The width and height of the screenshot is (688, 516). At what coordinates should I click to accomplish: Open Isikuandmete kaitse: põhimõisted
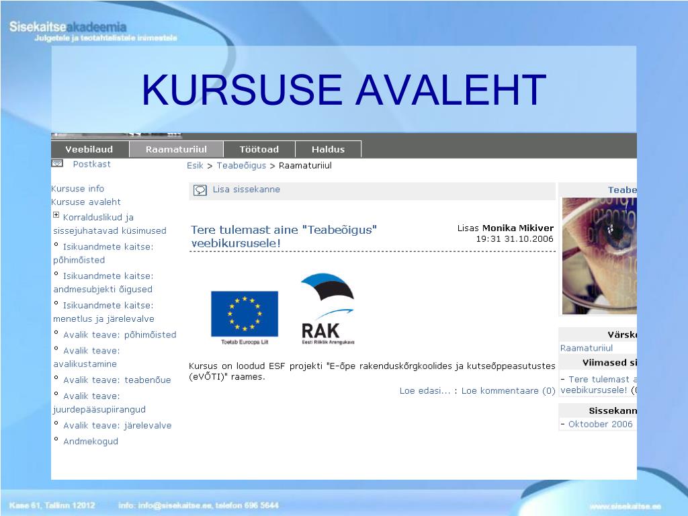click(x=103, y=253)
